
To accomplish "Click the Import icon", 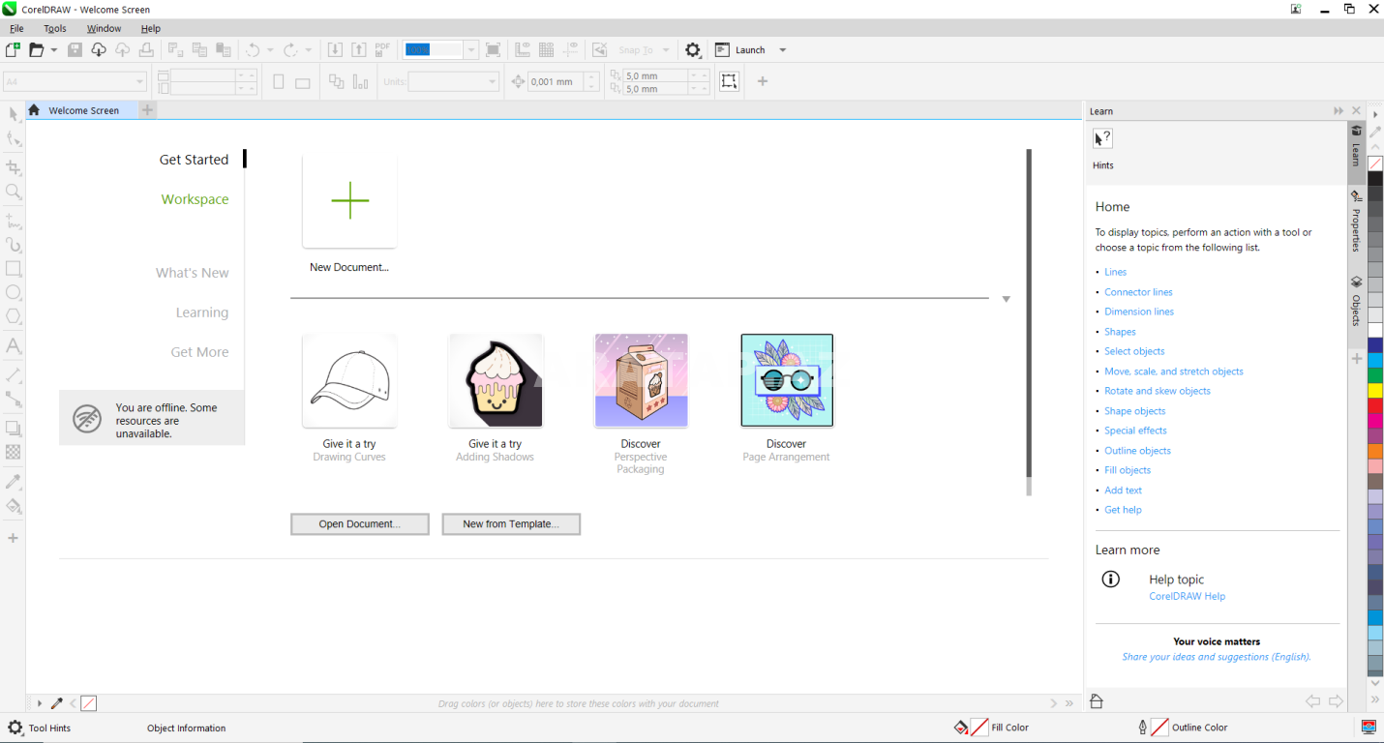I will tap(335, 50).
